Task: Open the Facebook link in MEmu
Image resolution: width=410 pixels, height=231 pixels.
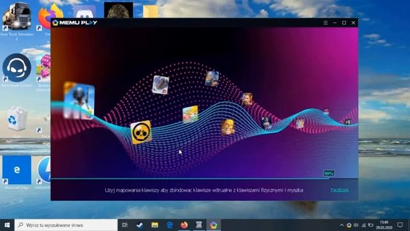Action: click(x=340, y=190)
